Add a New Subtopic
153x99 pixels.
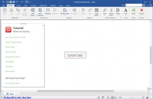pos(40,12)
